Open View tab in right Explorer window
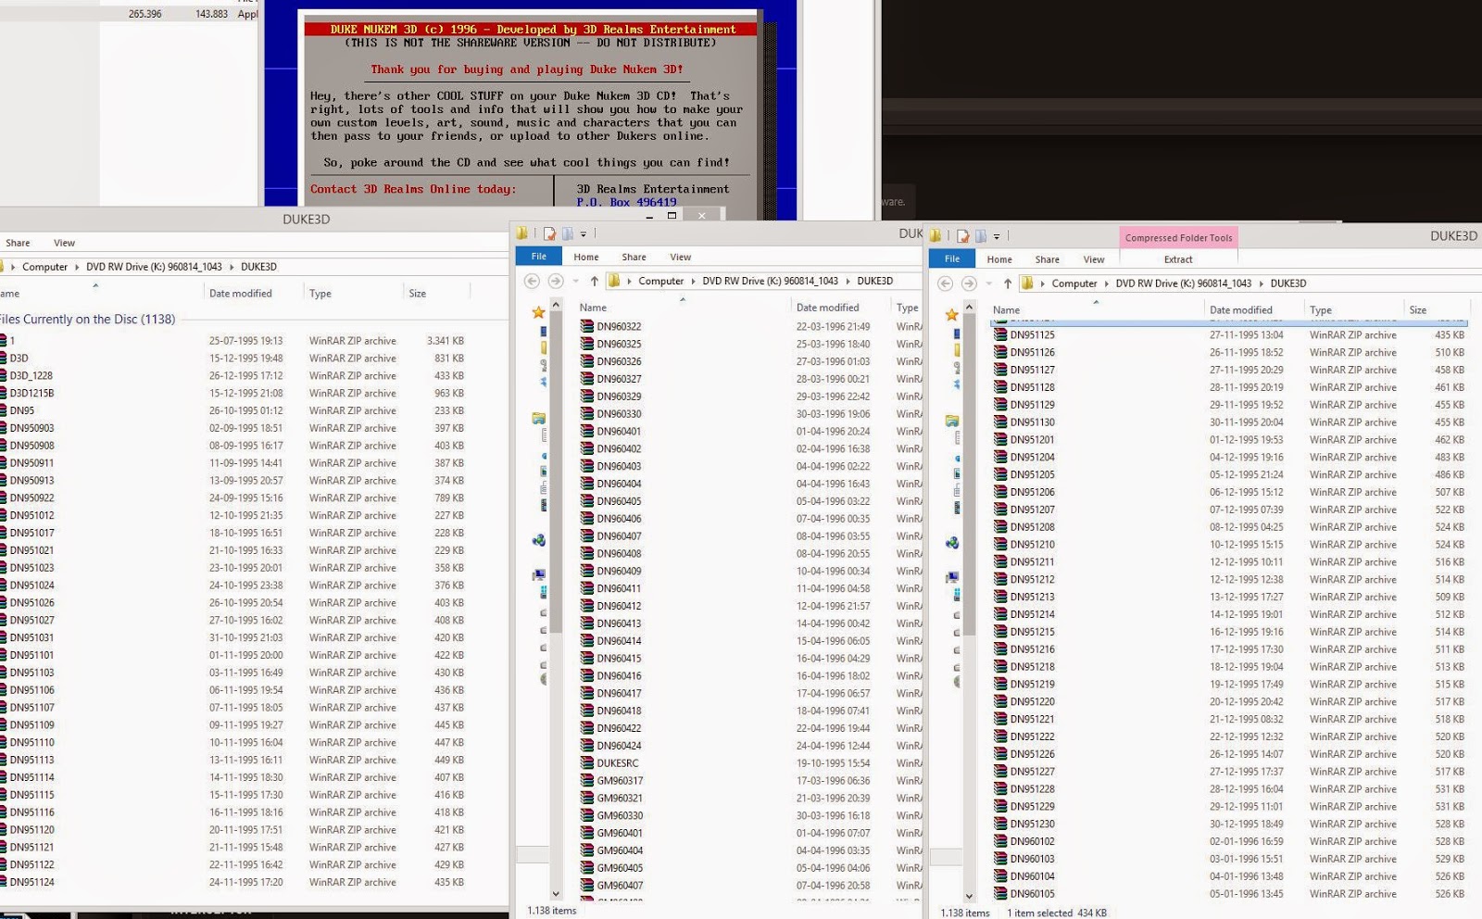 [1094, 259]
